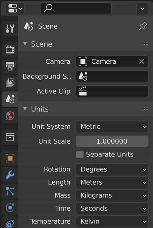Collapse the Units panel
The width and height of the screenshot is (153, 228).
tap(25, 109)
